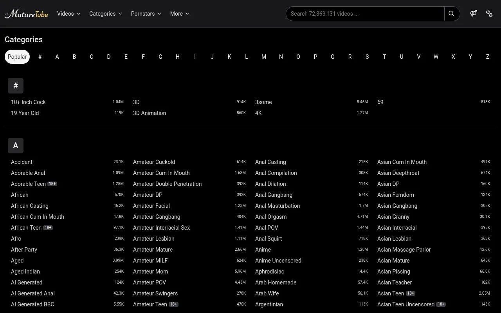Jump to letter P categories

(x=315, y=57)
